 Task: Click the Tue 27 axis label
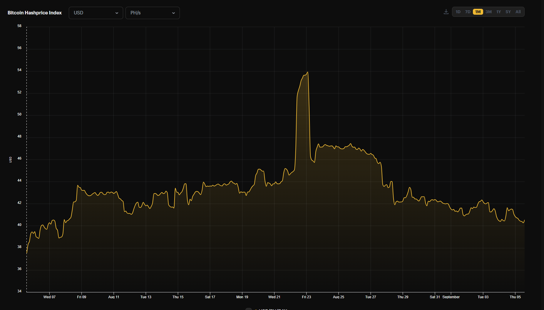tap(371, 297)
